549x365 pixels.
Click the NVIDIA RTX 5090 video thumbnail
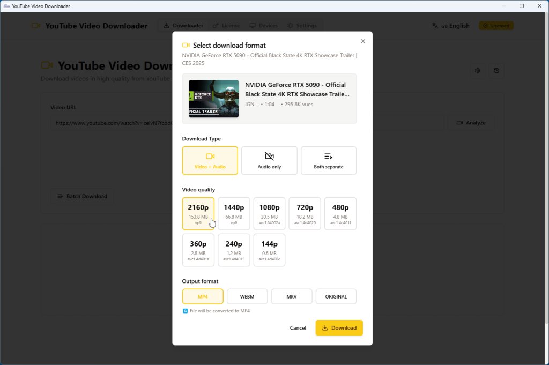coord(213,99)
